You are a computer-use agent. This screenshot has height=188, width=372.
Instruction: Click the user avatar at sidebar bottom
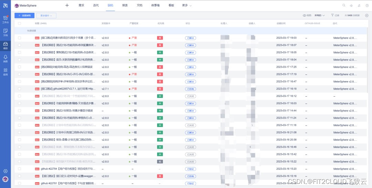point(6,179)
